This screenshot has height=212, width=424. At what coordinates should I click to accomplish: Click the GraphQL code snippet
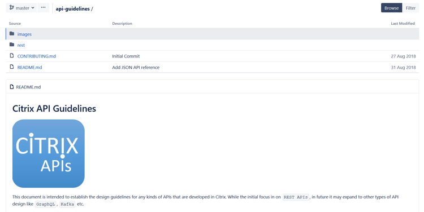click(x=45, y=204)
